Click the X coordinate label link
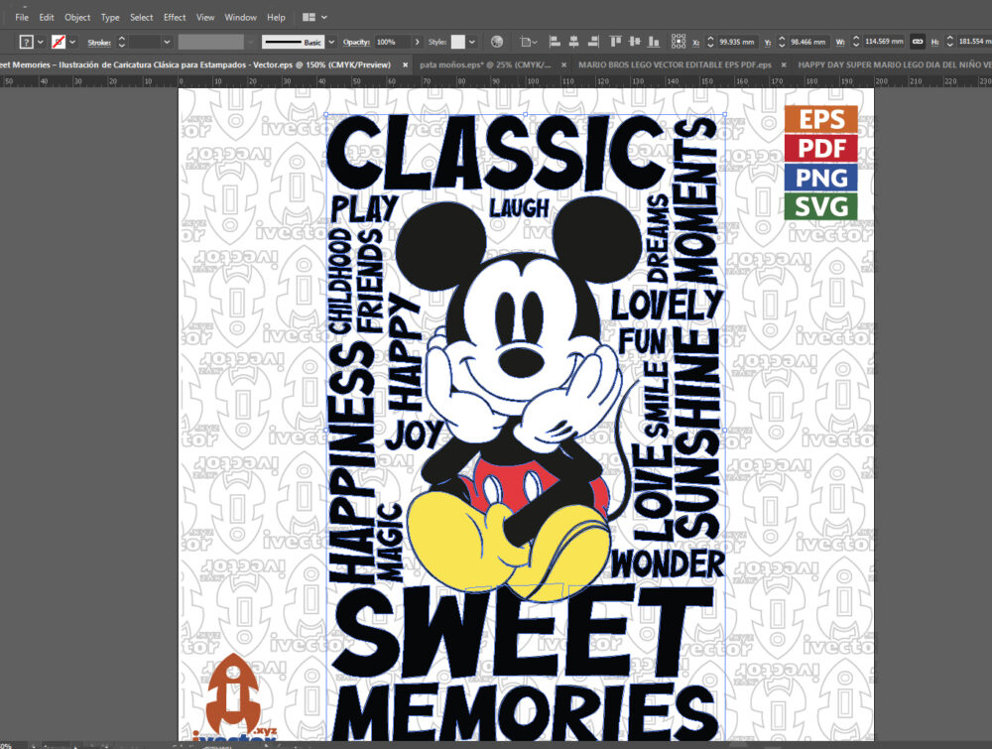 696,43
